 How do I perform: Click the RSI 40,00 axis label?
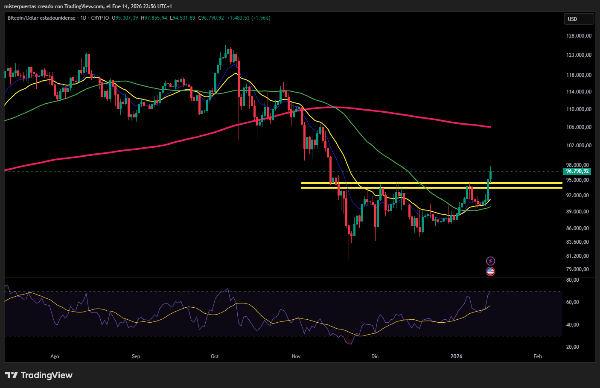tap(572, 325)
